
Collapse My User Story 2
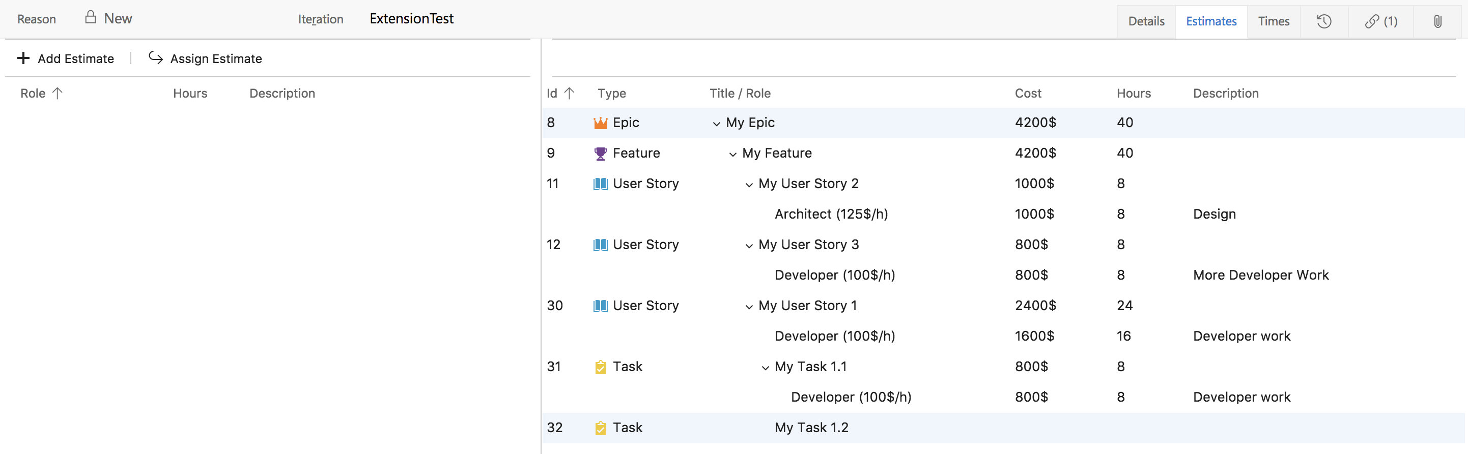(x=749, y=185)
